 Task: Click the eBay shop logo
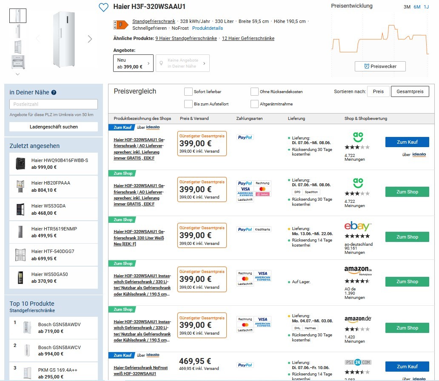pyautogui.click(x=357, y=226)
